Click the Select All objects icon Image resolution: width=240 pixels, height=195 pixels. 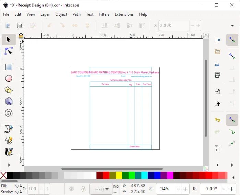tap(8, 26)
